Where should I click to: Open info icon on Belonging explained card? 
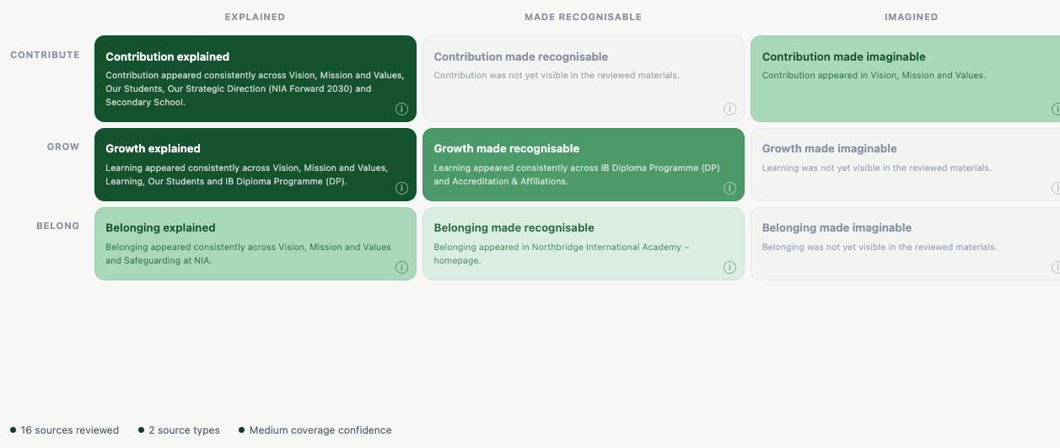[401, 268]
